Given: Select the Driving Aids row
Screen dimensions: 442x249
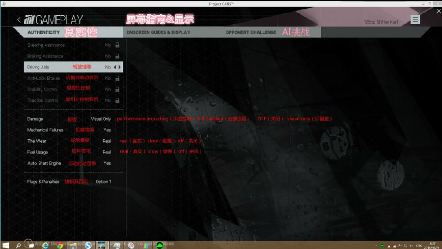Looking at the screenshot, I should pyautogui.click(x=73, y=67).
